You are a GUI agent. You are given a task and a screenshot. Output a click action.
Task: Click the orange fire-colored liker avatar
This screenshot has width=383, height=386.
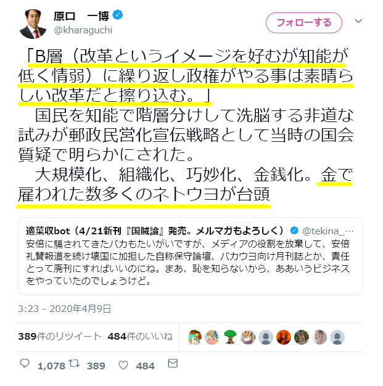pyautogui.click(x=284, y=337)
